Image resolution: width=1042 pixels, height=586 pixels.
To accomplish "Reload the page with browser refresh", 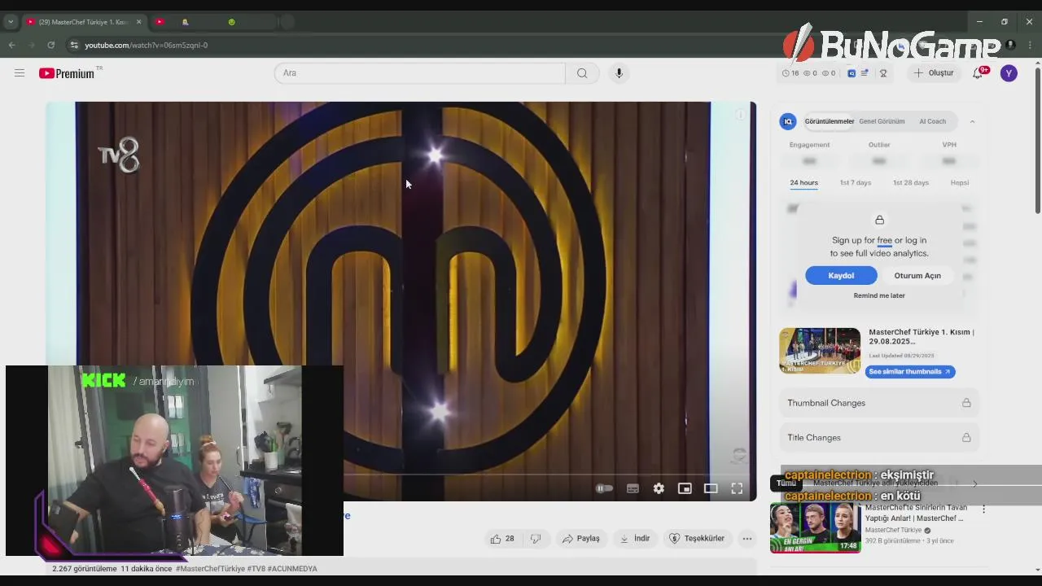I will pos(50,45).
